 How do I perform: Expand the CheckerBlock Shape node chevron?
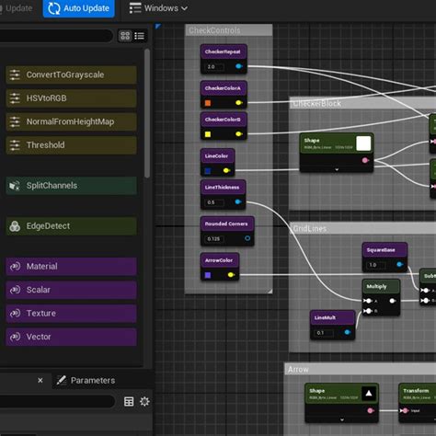click(337, 169)
